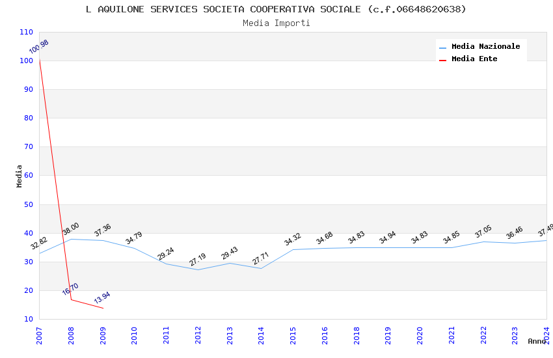Select the Media Ente legend label
Image resolution: width=553 pixels, height=358 pixels.
(474, 59)
